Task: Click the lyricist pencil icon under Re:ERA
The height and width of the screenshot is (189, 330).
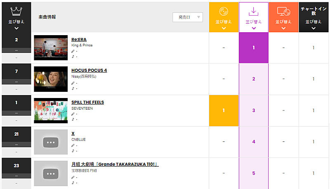Action: [x=73, y=51]
